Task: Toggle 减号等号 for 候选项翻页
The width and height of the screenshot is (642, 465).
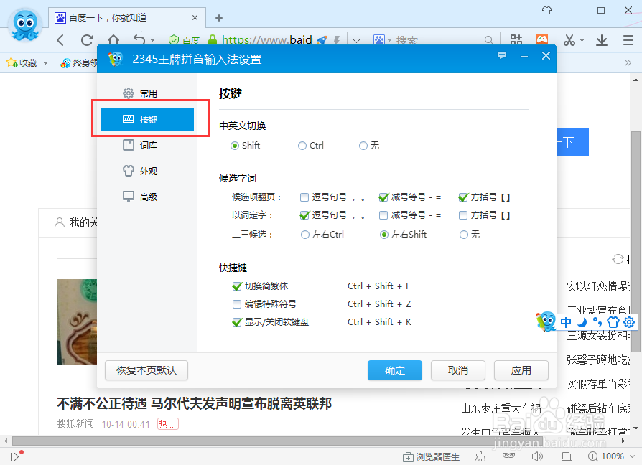Action: 383,197
